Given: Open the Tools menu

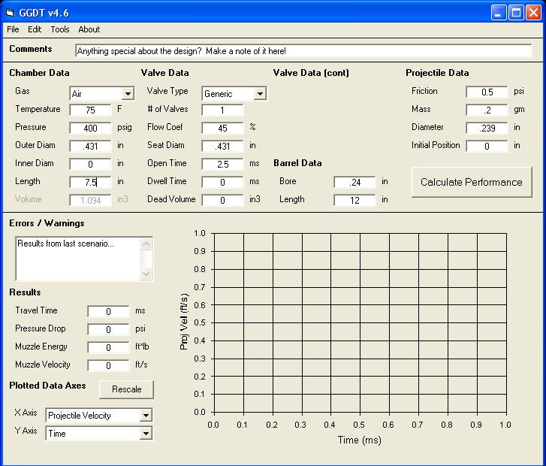Looking at the screenshot, I should tap(60, 29).
